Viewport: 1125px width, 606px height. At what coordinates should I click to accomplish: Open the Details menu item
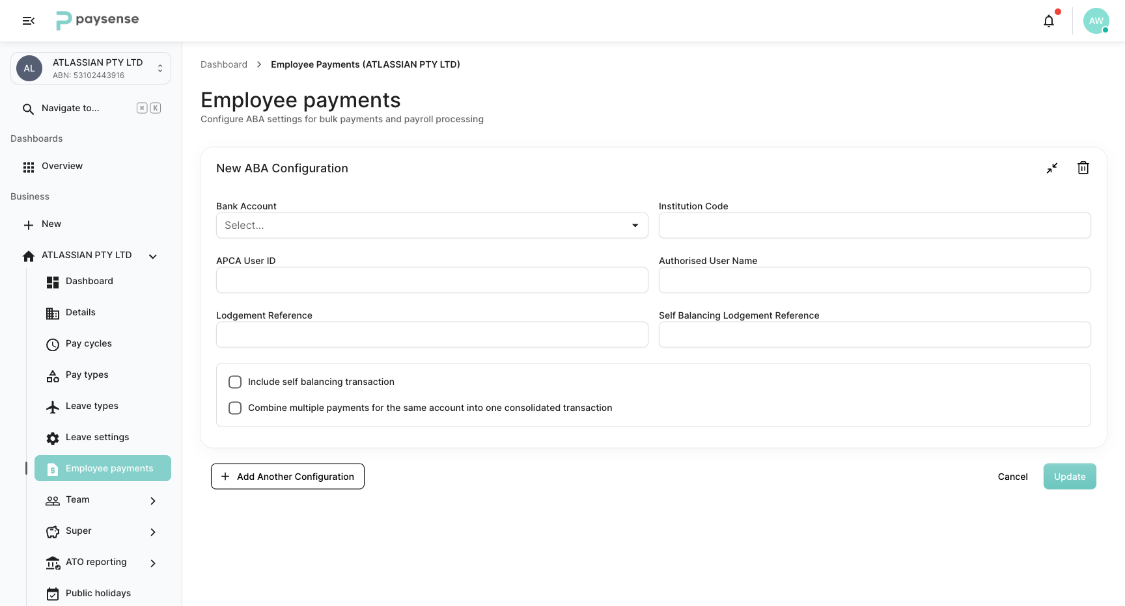[103, 312]
